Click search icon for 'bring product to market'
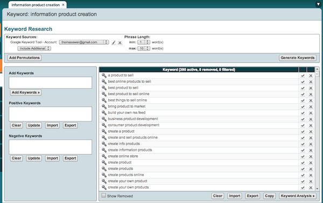This screenshot has width=323, height=203. point(104,106)
